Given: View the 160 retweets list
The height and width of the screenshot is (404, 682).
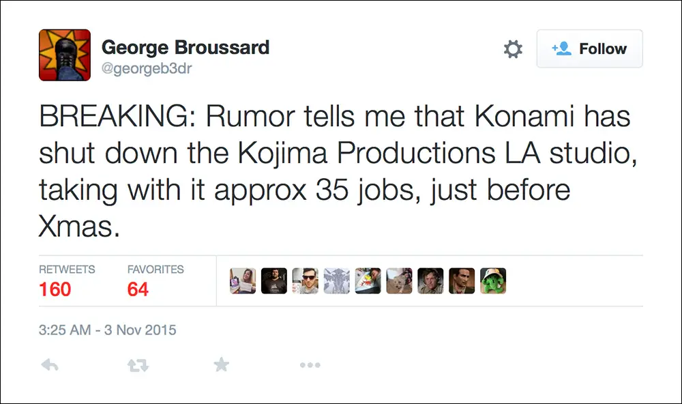Looking at the screenshot, I should (x=55, y=289).
